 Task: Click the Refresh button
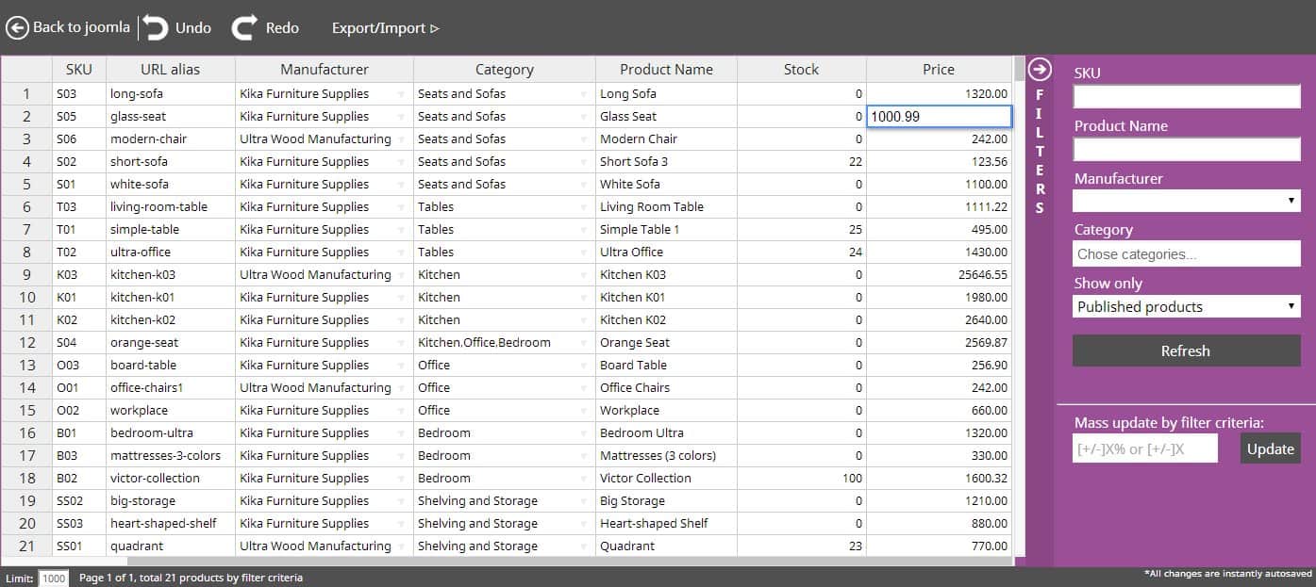tap(1186, 351)
